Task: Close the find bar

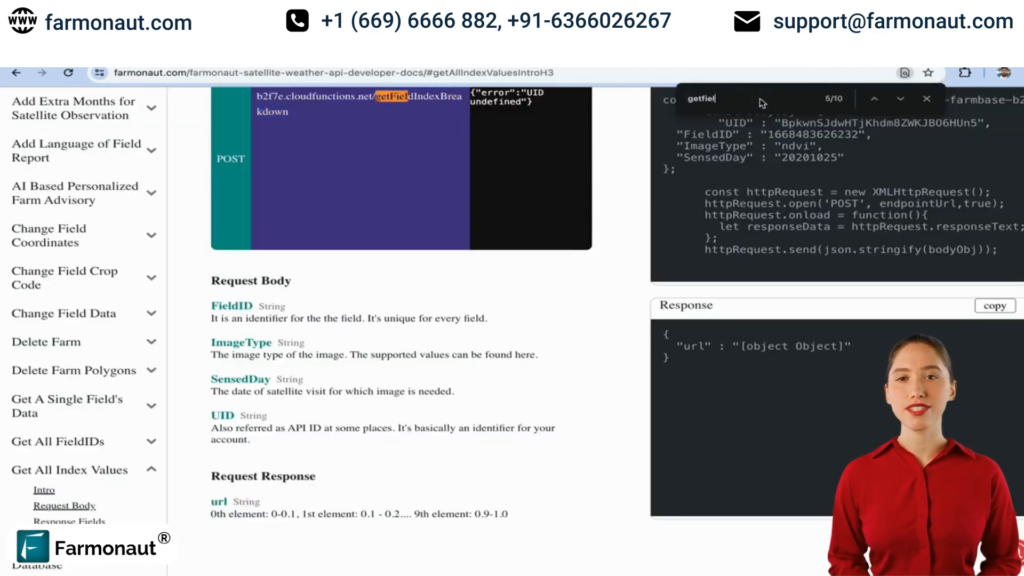Action: click(x=926, y=99)
